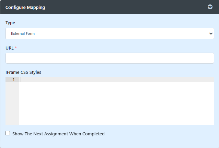Focus the URL input field
Image resolution: width=219 pixels, height=148 pixels.
click(109, 58)
